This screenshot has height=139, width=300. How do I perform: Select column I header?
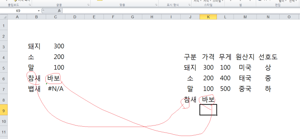pyautogui.click(x=171, y=17)
